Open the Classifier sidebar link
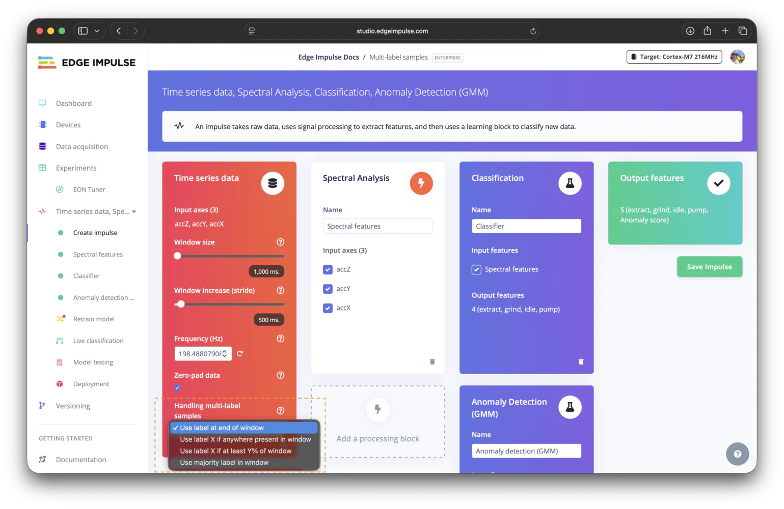The width and height of the screenshot is (784, 509). [x=87, y=276]
